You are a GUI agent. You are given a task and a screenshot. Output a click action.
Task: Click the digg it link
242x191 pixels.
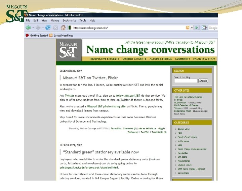(162, 129)
